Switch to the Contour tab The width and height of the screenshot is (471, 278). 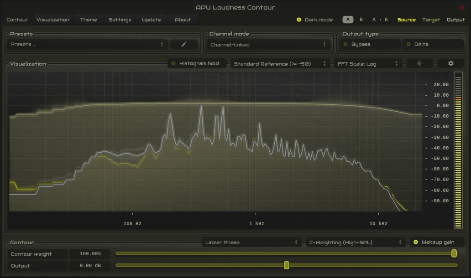click(x=17, y=20)
